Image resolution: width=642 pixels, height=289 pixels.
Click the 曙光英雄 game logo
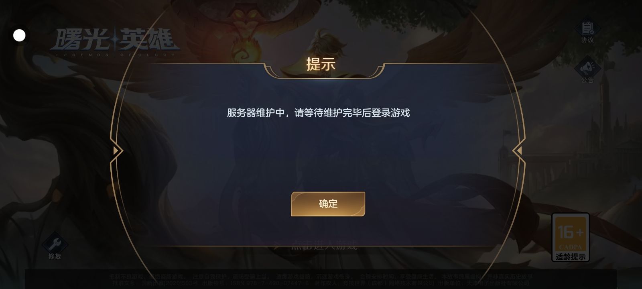[115, 40]
